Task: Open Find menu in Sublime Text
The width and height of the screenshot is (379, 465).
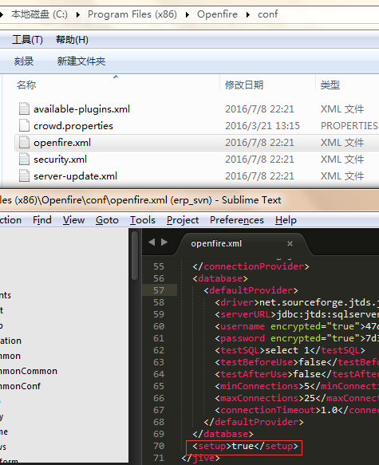Action: [42, 220]
